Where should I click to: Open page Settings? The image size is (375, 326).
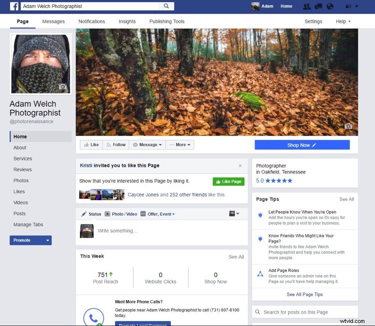coord(313,21)
